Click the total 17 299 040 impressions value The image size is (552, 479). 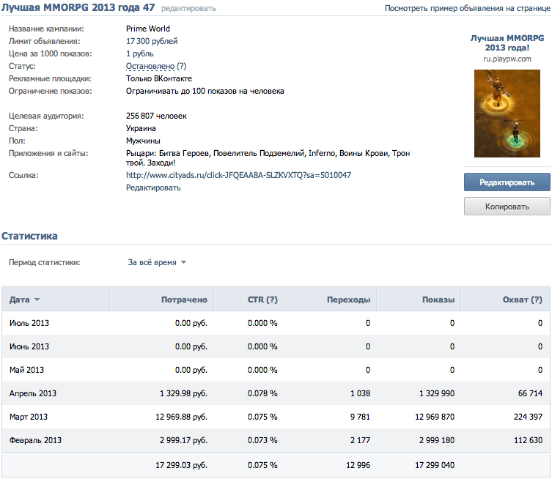point(435,465)
